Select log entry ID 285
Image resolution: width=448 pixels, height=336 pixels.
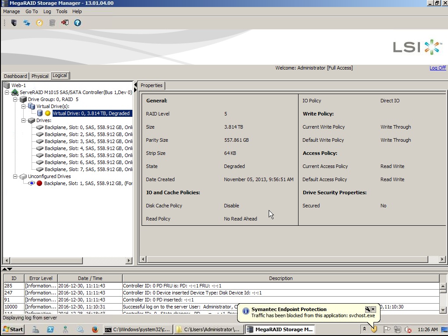coord(221,286)
